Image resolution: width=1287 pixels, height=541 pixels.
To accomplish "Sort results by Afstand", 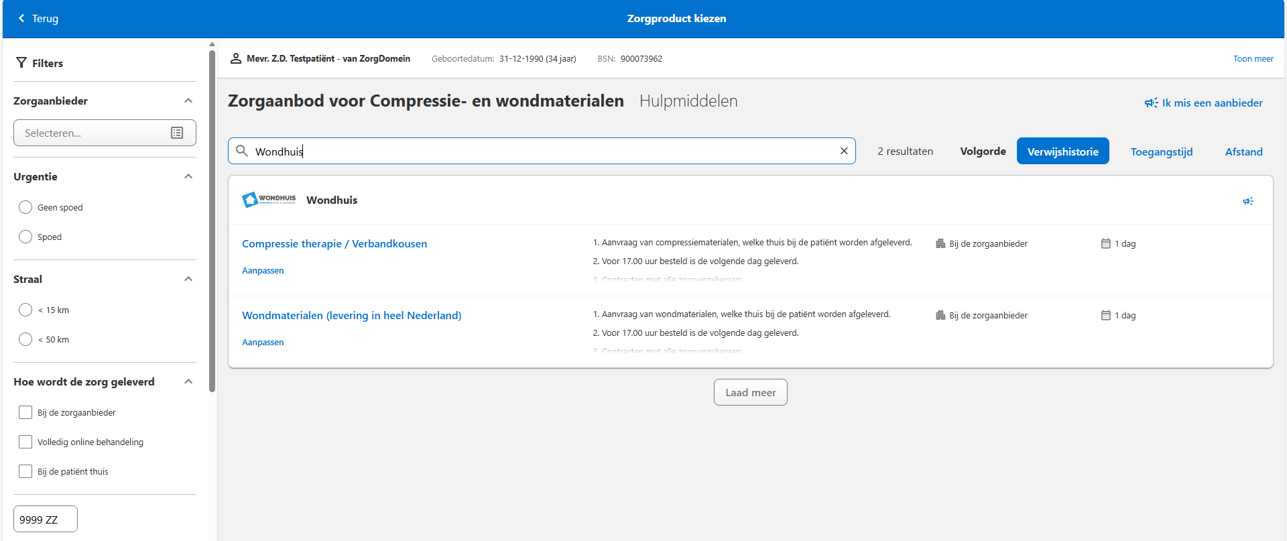I will 1243,152.
